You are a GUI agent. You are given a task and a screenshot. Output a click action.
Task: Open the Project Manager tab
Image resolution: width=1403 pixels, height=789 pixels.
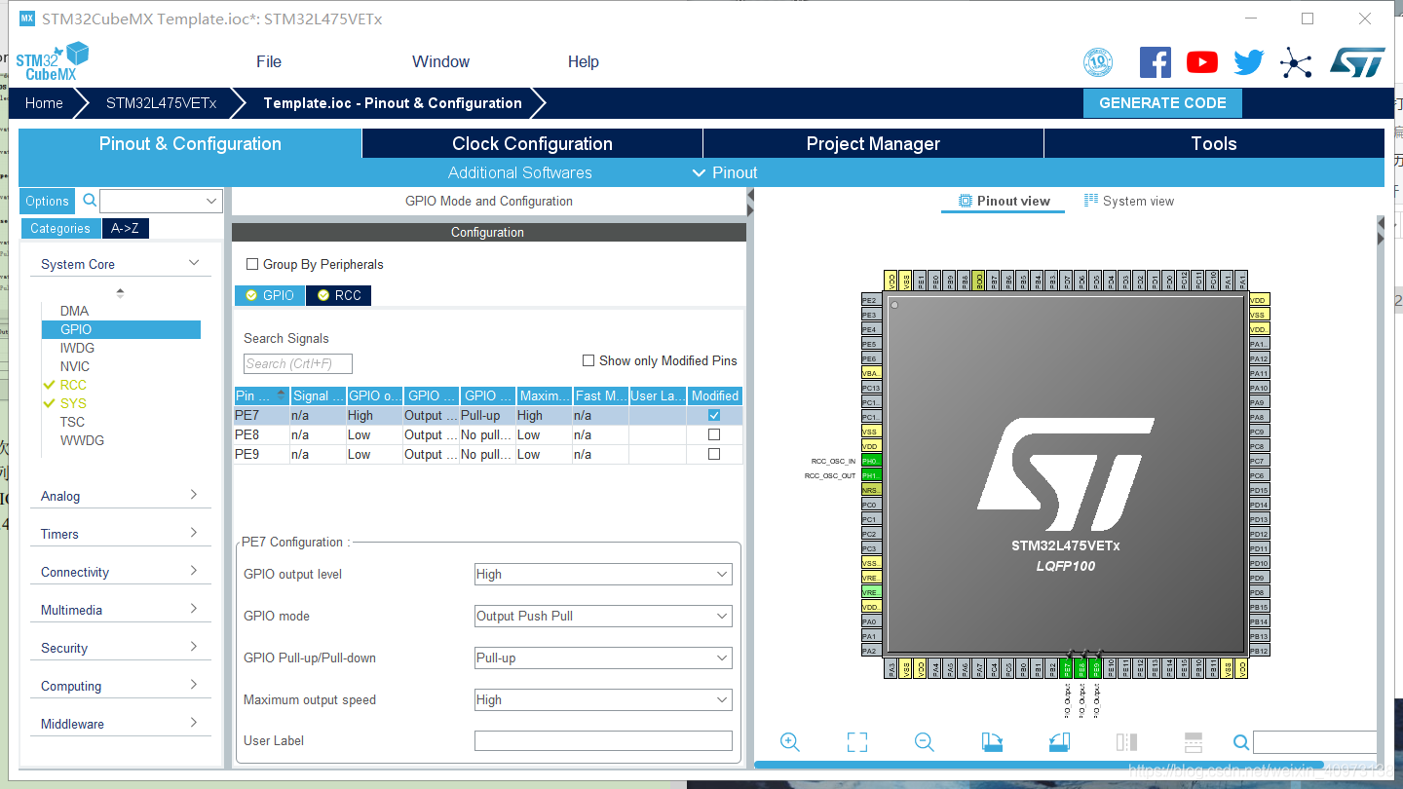click(873, 143)
